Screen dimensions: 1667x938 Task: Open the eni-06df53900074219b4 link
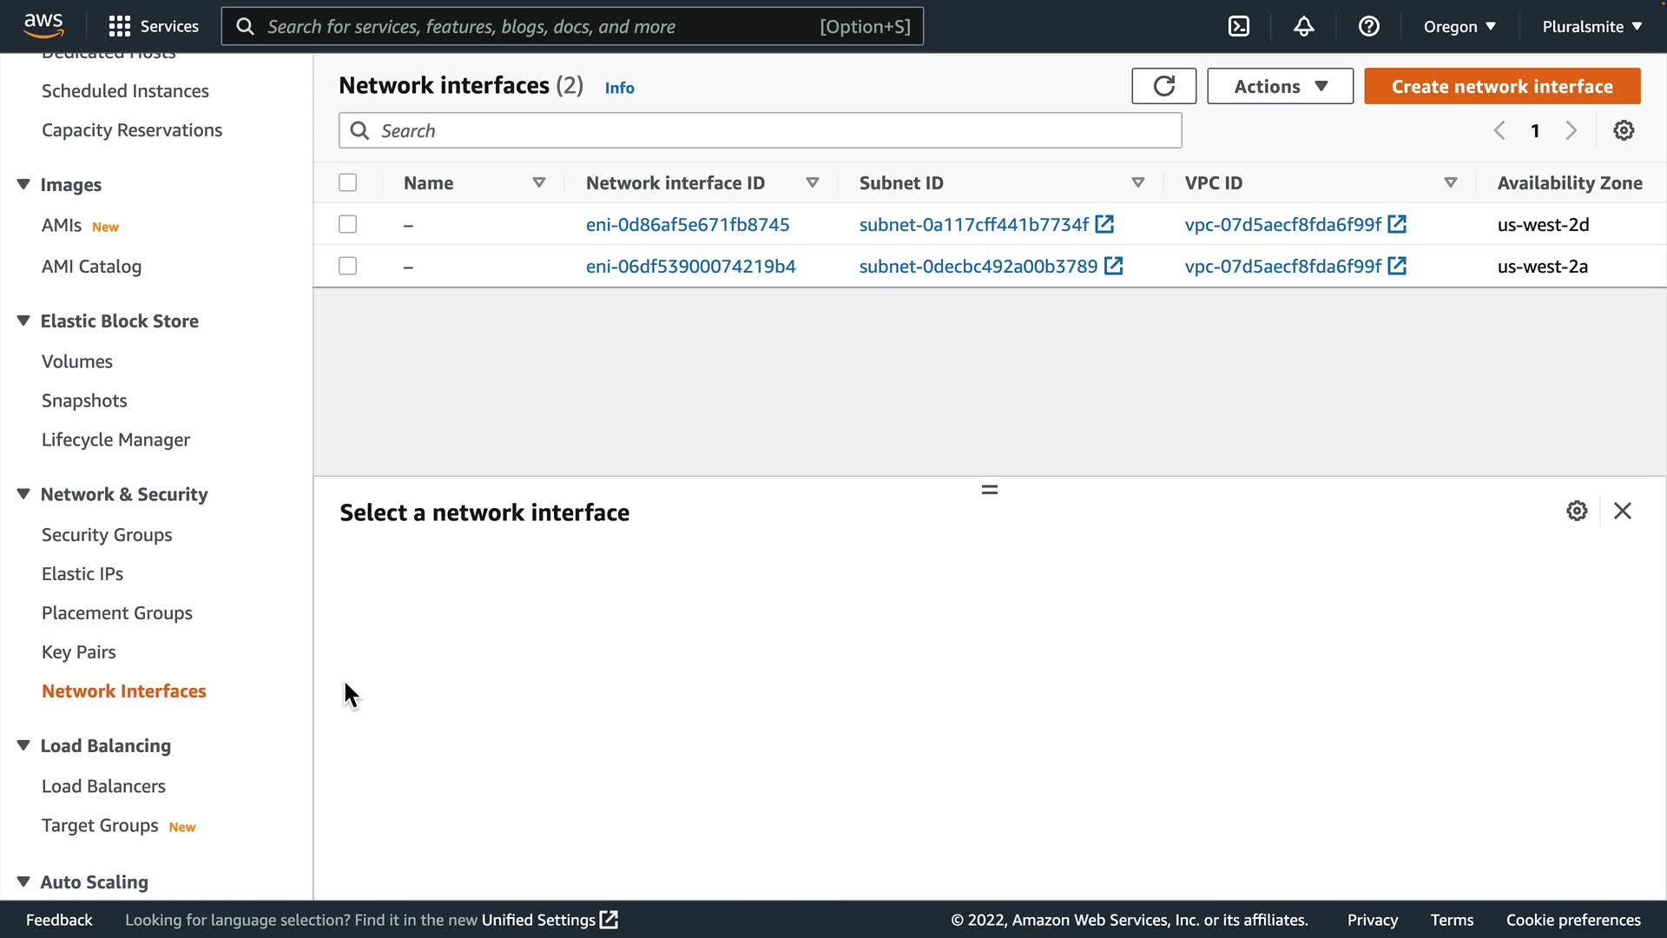(690, 266)
